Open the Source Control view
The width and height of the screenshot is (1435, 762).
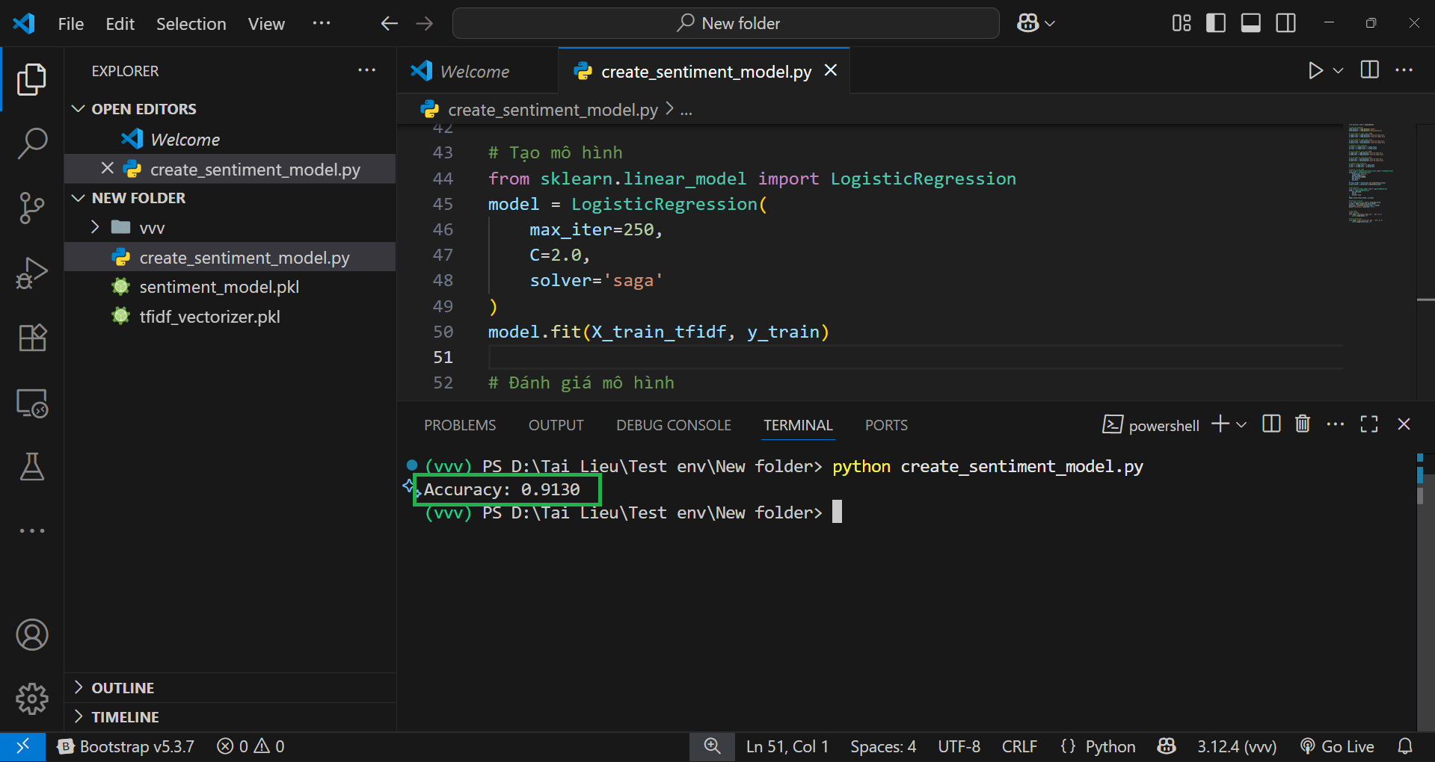point(32,208)
